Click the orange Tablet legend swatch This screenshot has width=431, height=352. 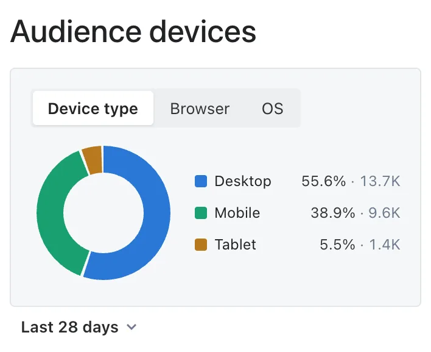coord(201,245)
